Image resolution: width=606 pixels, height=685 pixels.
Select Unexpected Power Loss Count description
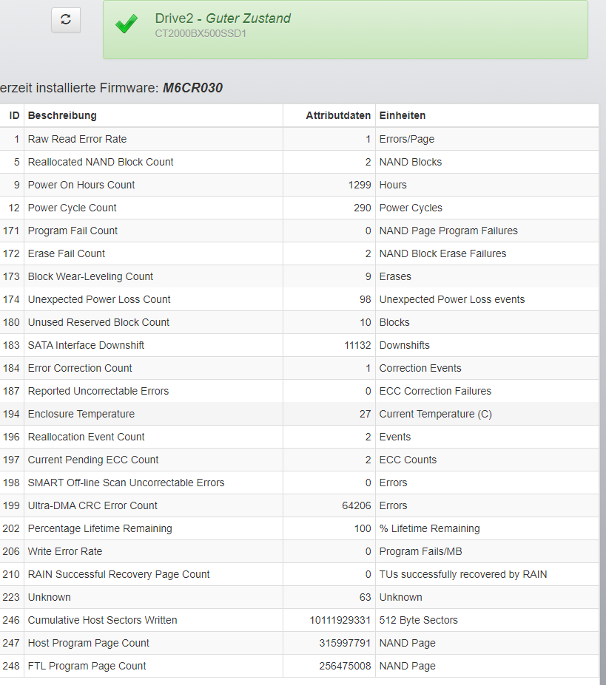[x=99, y=300]
